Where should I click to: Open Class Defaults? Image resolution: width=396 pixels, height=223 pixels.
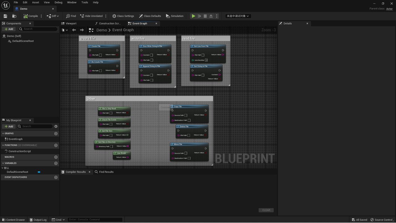[x=150, y=16]
